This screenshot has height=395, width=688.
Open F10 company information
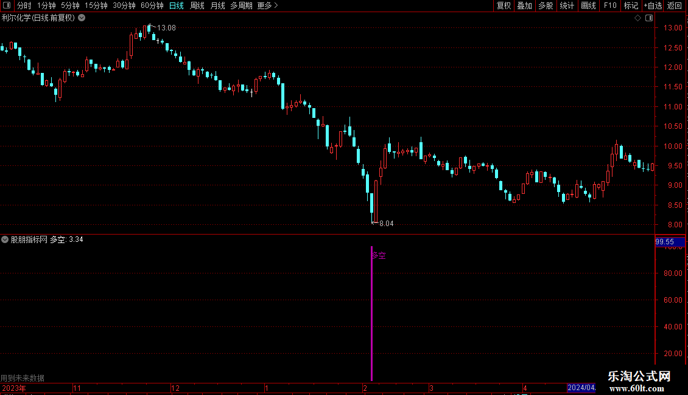[x=610, y=5]
